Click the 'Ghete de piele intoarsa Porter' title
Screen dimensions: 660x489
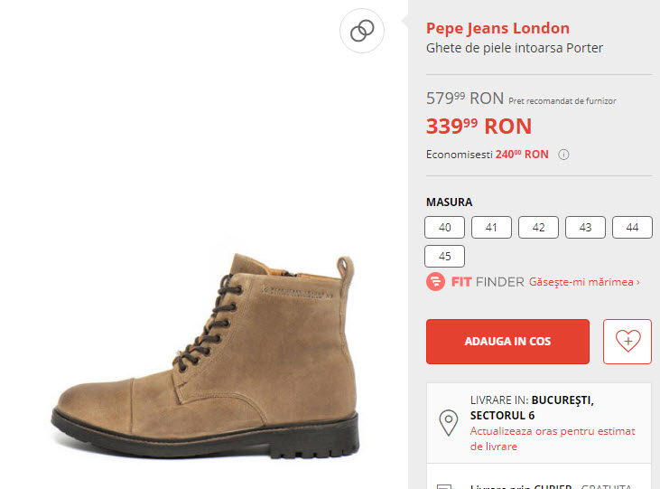[x=514, y=48]
